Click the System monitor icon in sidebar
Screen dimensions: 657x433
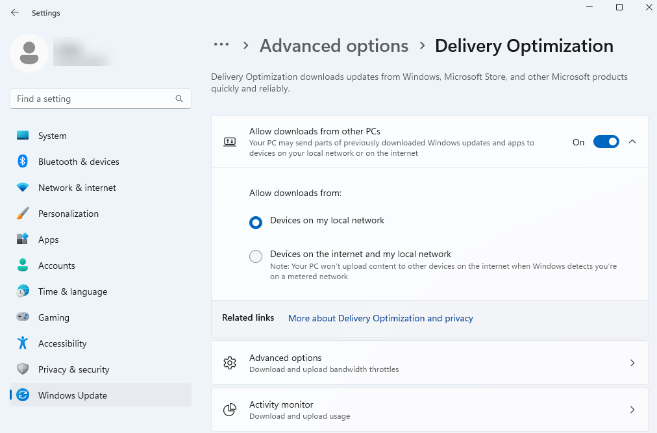(23, 136)
